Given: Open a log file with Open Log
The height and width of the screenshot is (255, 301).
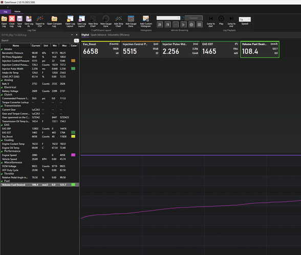Looking at the screenshot, I should coord(4,21).
